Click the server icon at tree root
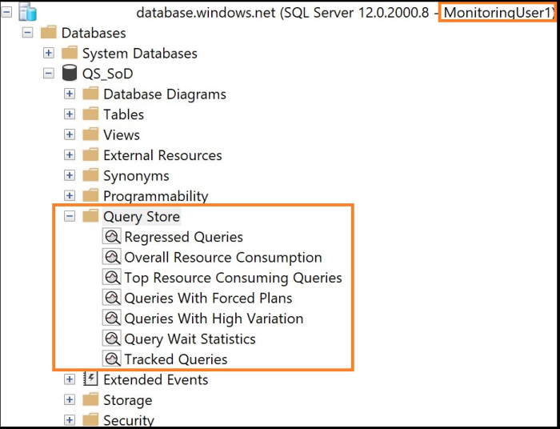Image resolution: width=560 pixels, height=429 pixels. point(27,12)
